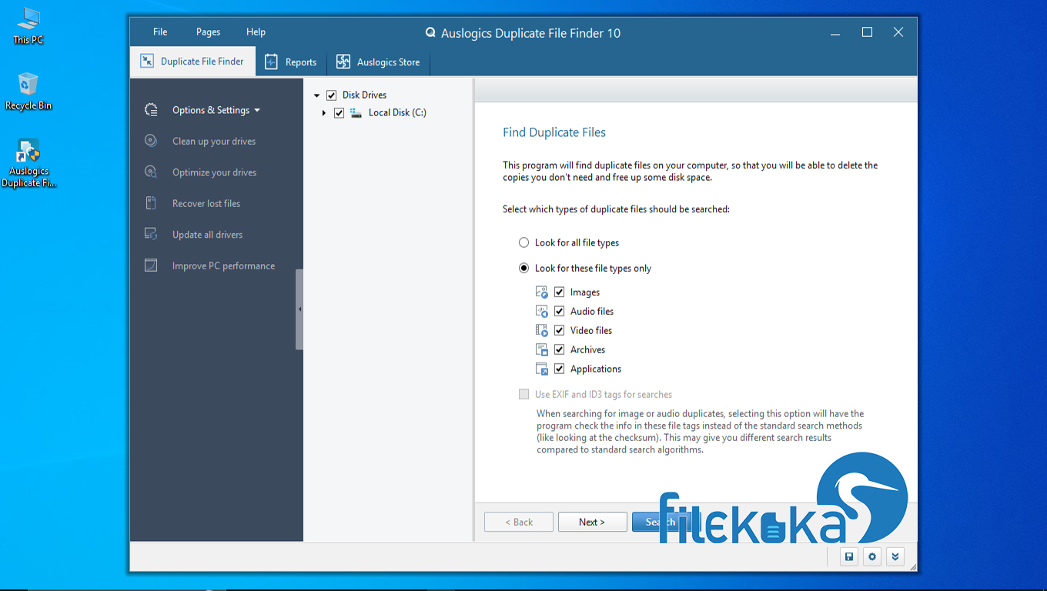This screenshot has height=591, width=1047.
Task: Click the Local Disk (C:) drive icon
Action: (356, 112)
